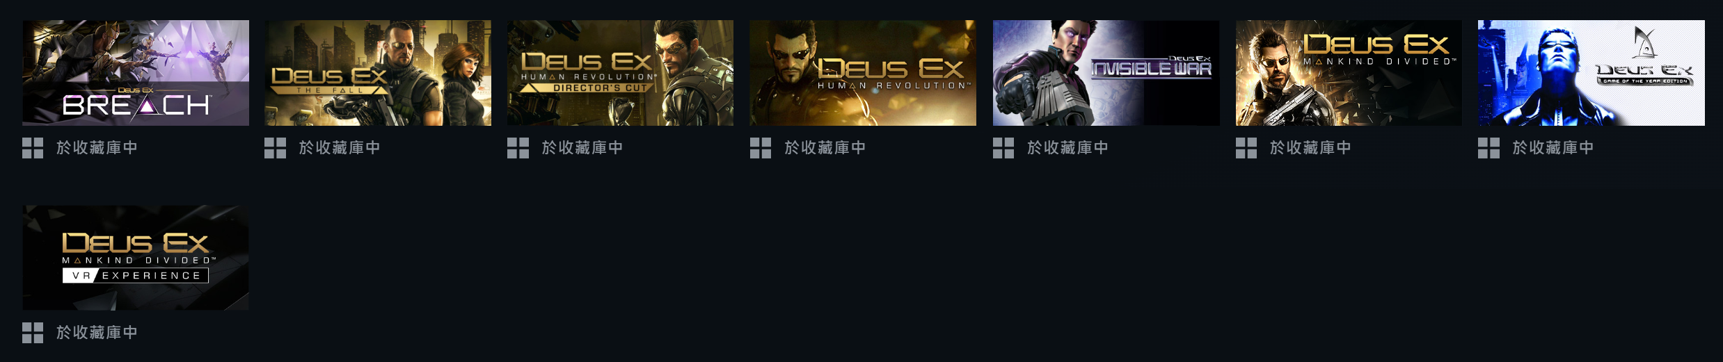Open Deus Ex Invisible War thumbnail
This screenshot has height=362, width=1723.
coord(1106,73)
